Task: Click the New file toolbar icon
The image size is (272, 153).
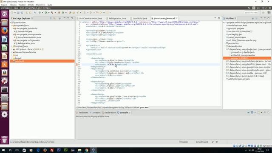Action: (x=12, y=12)
